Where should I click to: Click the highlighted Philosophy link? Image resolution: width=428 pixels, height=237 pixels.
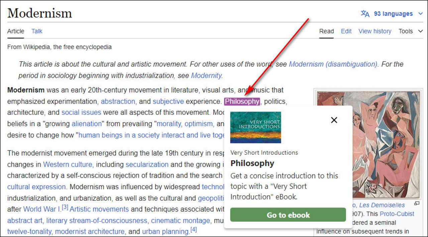(x=242, y=101)
